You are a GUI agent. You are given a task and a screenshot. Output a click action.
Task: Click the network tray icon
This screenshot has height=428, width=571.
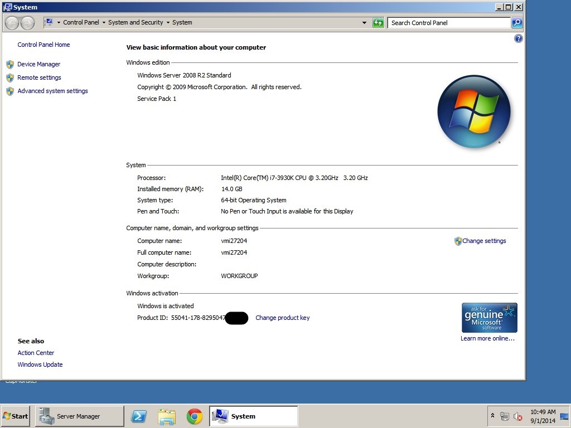coord(505,416)
